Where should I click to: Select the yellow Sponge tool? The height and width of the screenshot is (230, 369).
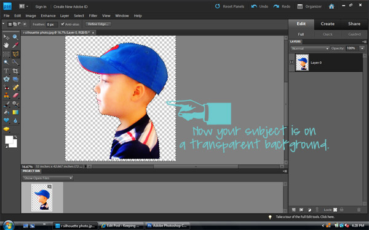(x=6, y=129)
